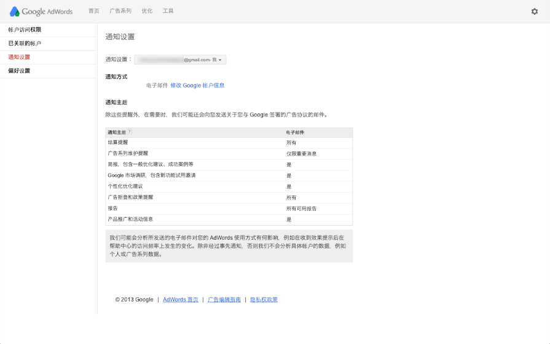
Task: Click the 报告 row label
Action: [x=112, y=208]
